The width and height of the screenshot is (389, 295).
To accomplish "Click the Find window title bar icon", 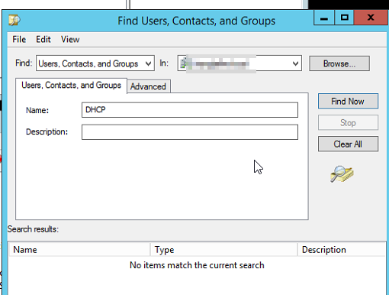I will click(x=14, y=20).
